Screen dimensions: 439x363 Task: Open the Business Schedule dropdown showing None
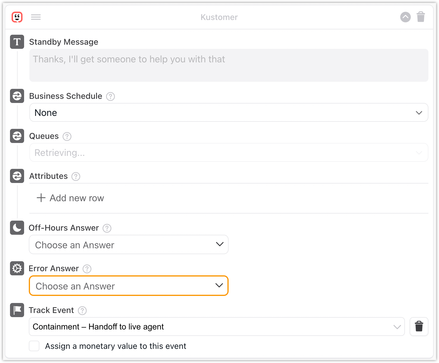click(x=229, y=112)
